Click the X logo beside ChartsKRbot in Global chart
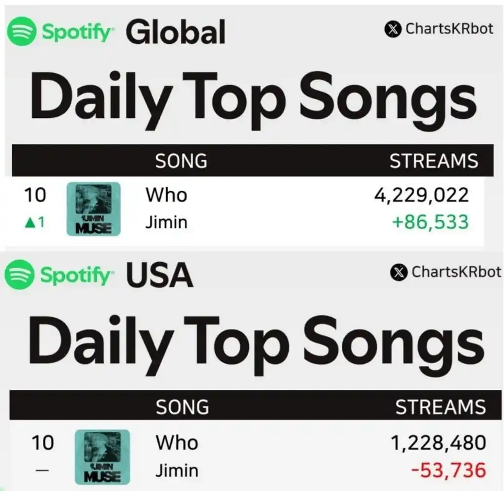504x491 pixels. [392, 29]
